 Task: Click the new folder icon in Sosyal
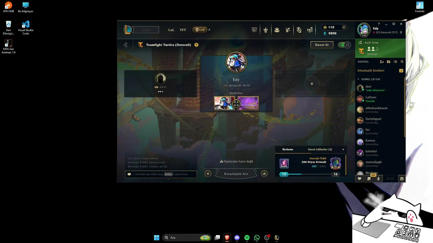pos(389,62)
